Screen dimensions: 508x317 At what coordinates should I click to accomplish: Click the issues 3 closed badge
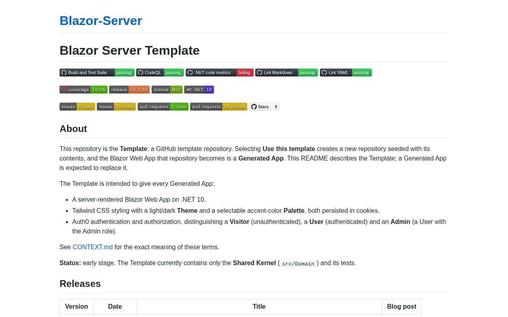coord(116,107)
